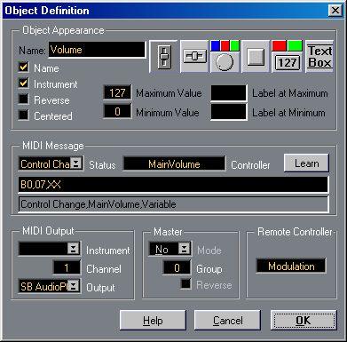Enable the Centered checkbox

[24, 115]
